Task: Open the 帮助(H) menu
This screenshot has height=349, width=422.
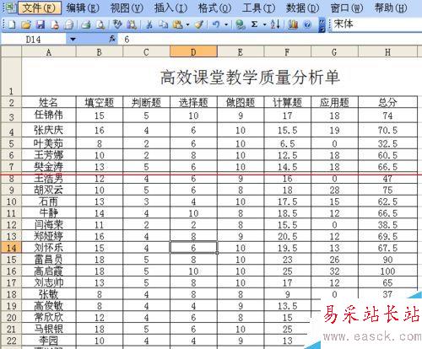Action: tap(391, 8)
